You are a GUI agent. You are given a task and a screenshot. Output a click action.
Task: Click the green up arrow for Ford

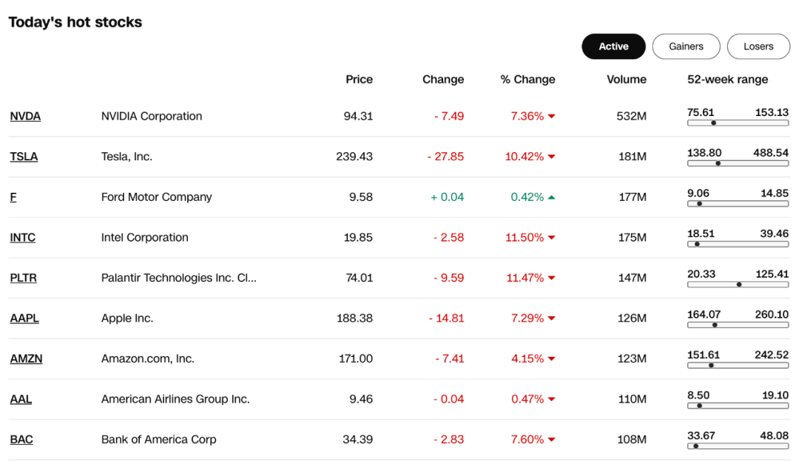tap(551, 197)
